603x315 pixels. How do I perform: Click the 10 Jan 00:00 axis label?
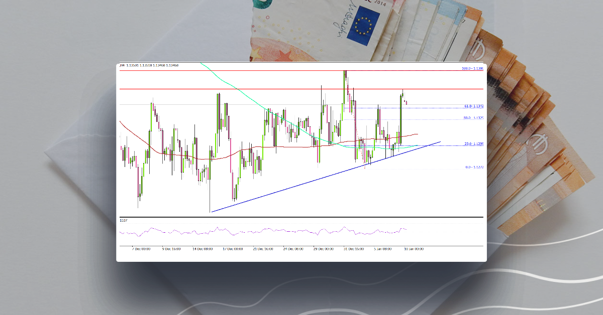415,248
